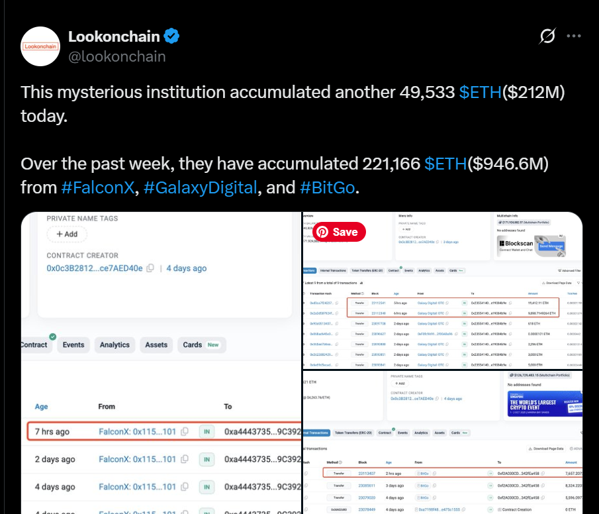Copy the contract creator address icon

150,268
